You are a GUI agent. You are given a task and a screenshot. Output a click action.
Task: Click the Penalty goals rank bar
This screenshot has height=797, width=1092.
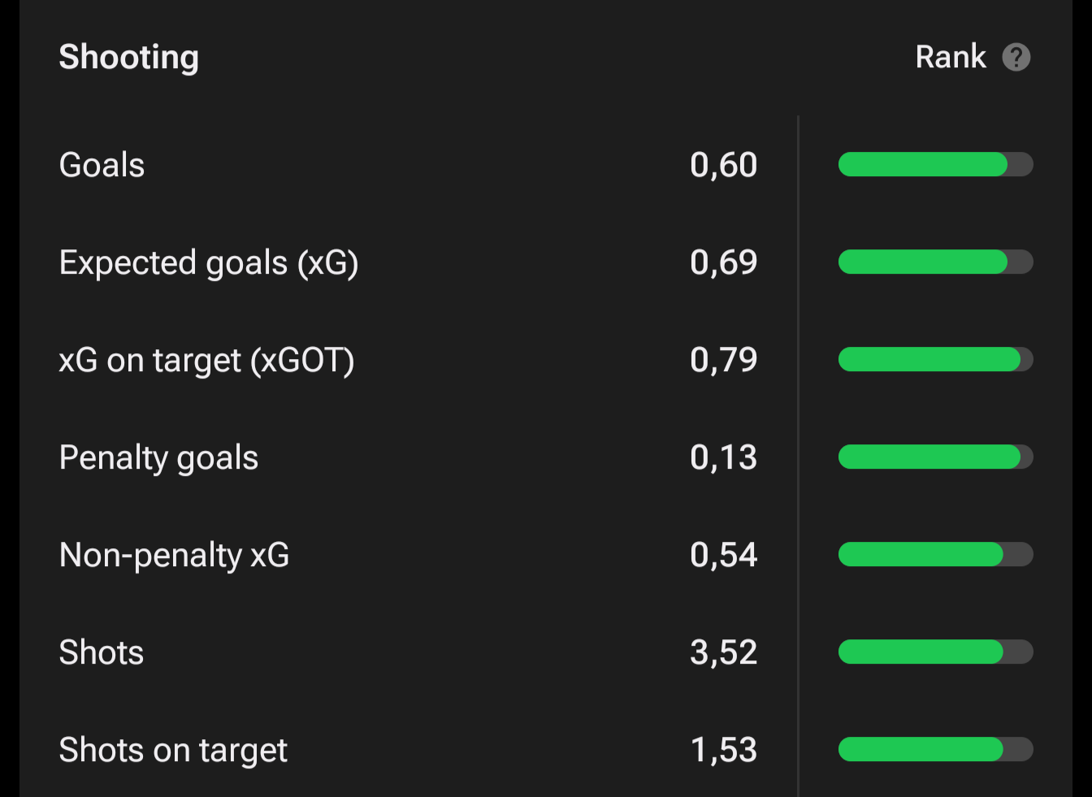(x=935, y=457)
